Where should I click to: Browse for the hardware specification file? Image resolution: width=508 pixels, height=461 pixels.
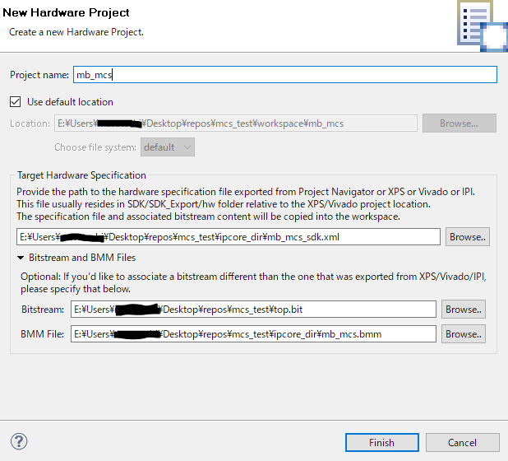click(x=468, y=237)
